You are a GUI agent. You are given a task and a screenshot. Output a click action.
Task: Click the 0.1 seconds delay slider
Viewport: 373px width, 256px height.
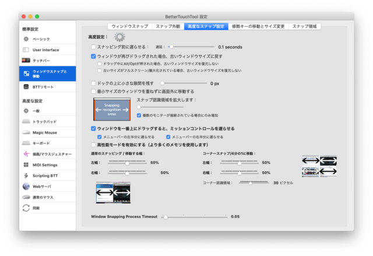click(192, 47)
